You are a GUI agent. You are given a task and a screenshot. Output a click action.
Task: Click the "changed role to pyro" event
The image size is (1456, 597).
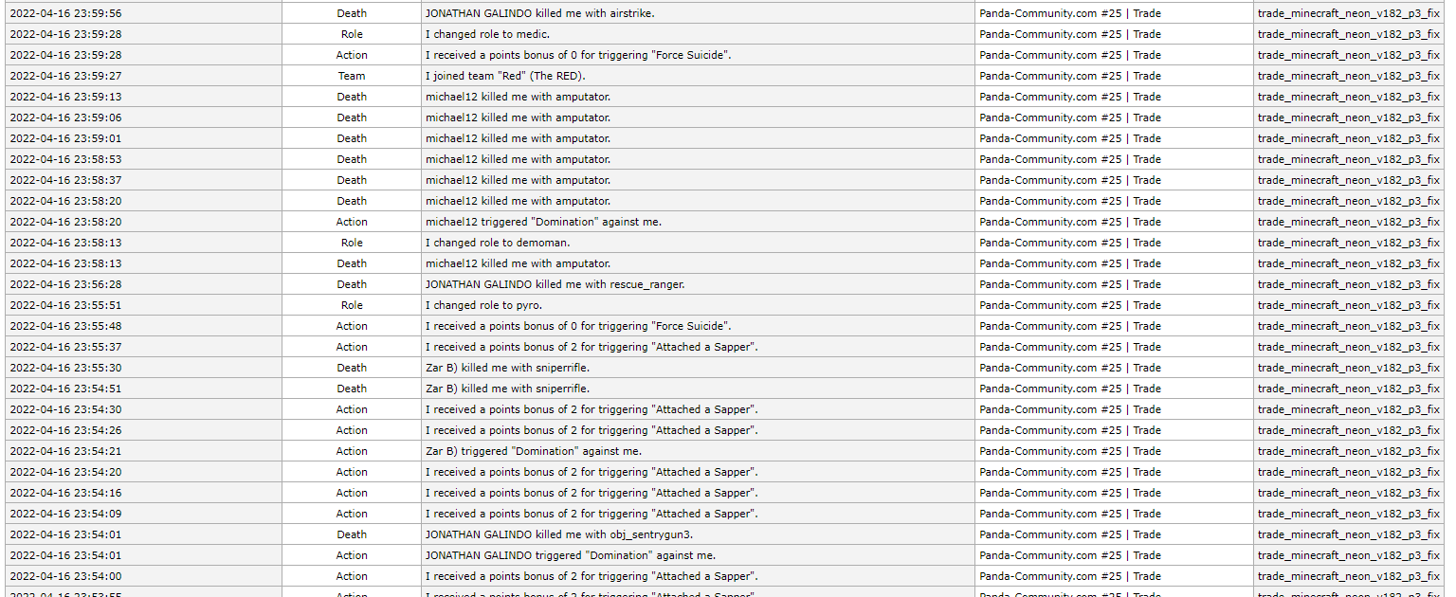click(483, 305)
